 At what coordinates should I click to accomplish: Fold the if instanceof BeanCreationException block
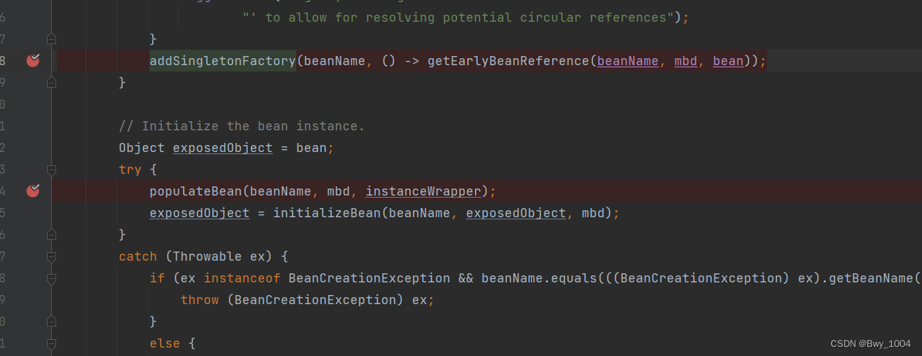point(51,278)
